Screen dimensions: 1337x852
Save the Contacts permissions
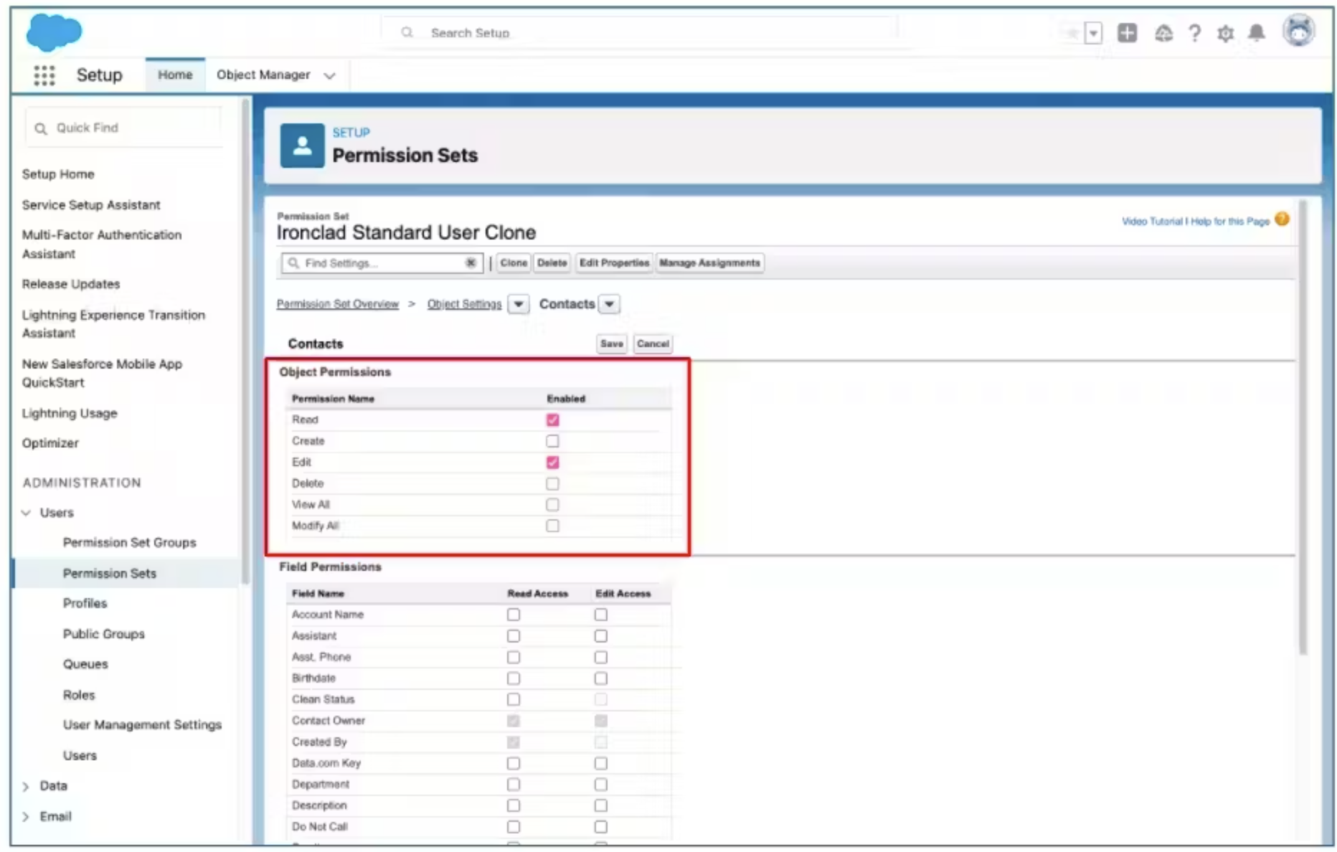coord(611,344)
